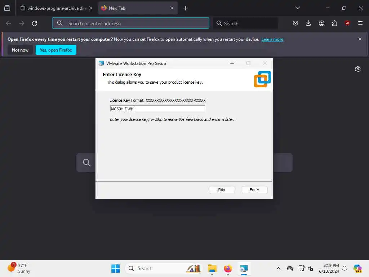Open the Save to Pocket icon
Screen dimensions: 369x277
coord(295,23)
